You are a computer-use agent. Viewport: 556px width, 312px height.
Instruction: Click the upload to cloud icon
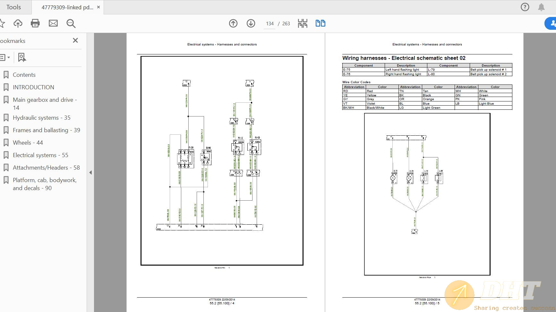pos(18,23)
